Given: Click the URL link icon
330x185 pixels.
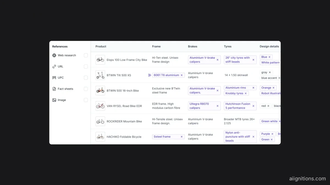Looking at the screenshot, I should 54,67.
